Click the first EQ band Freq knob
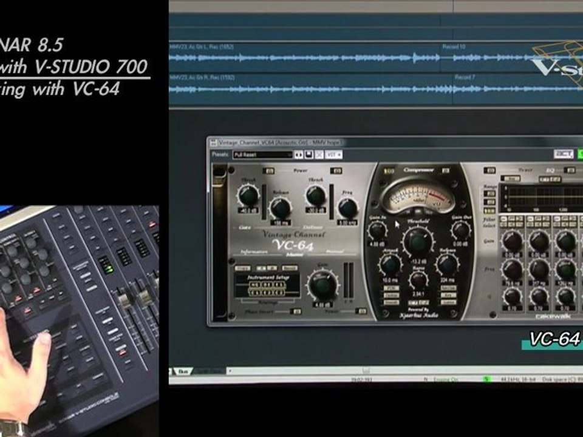The height and width of the screenshot is (437, 583). (513, 269)
